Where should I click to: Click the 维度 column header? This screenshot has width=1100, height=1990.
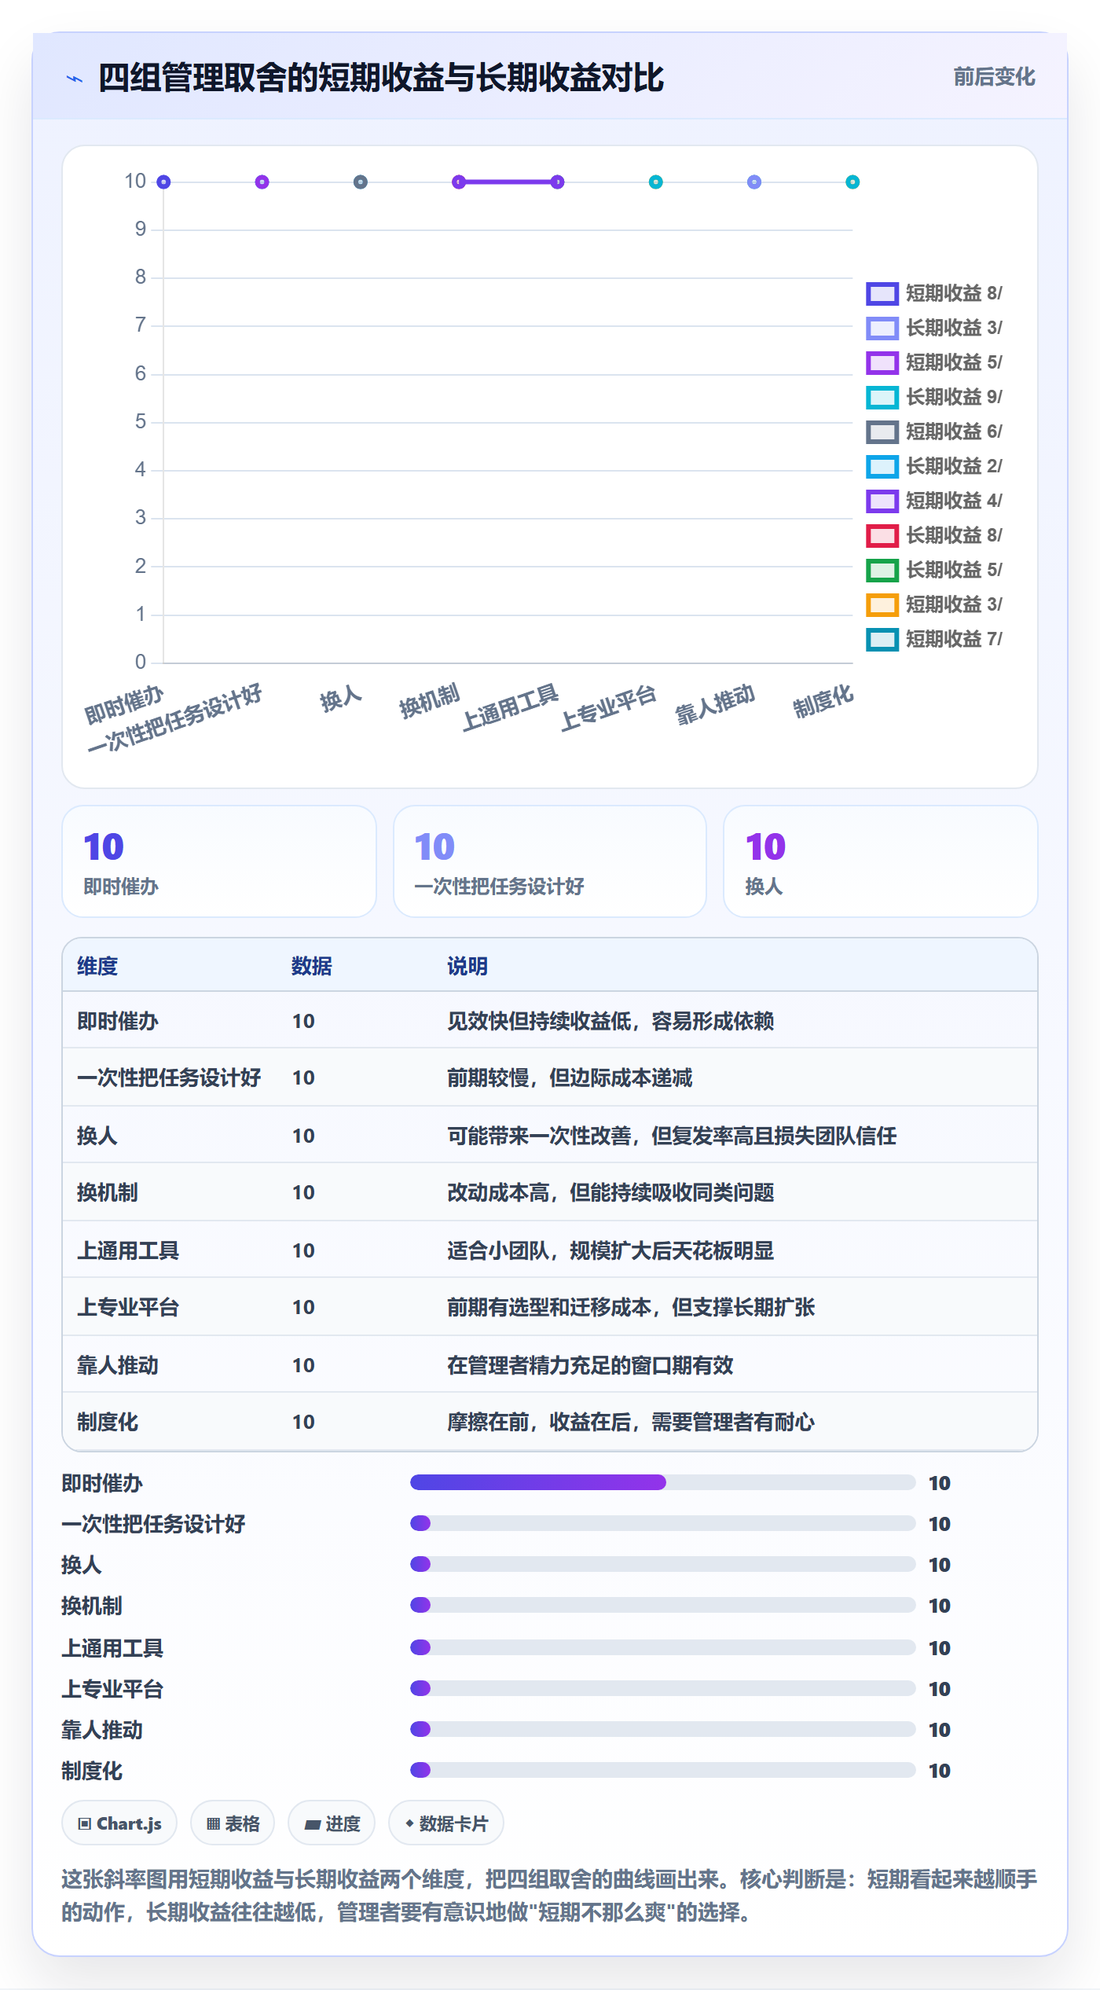[x=97, y=966]
